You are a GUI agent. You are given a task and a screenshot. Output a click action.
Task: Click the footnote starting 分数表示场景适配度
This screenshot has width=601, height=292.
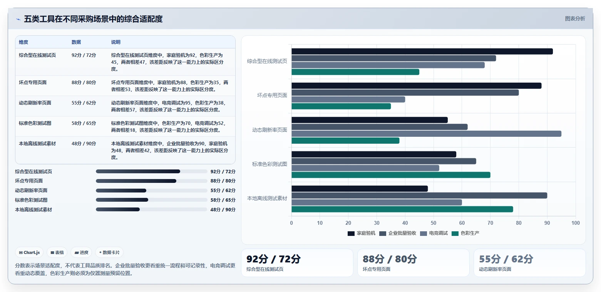[125, 269]
